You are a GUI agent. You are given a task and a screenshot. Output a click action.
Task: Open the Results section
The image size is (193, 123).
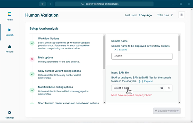click(10, 49)
